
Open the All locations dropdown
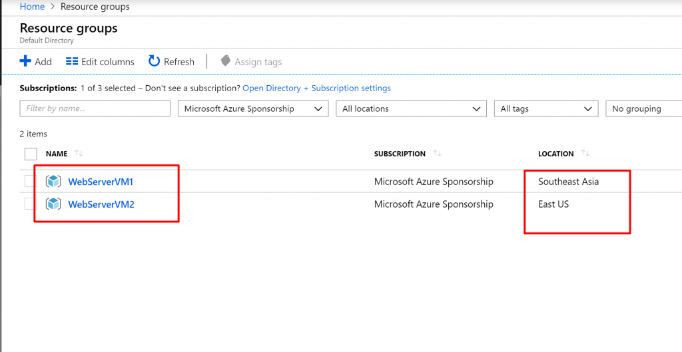point(411,108)
